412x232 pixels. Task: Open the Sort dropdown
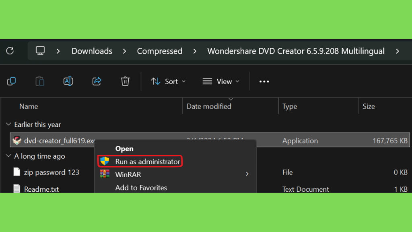click(x=168, y=81)
